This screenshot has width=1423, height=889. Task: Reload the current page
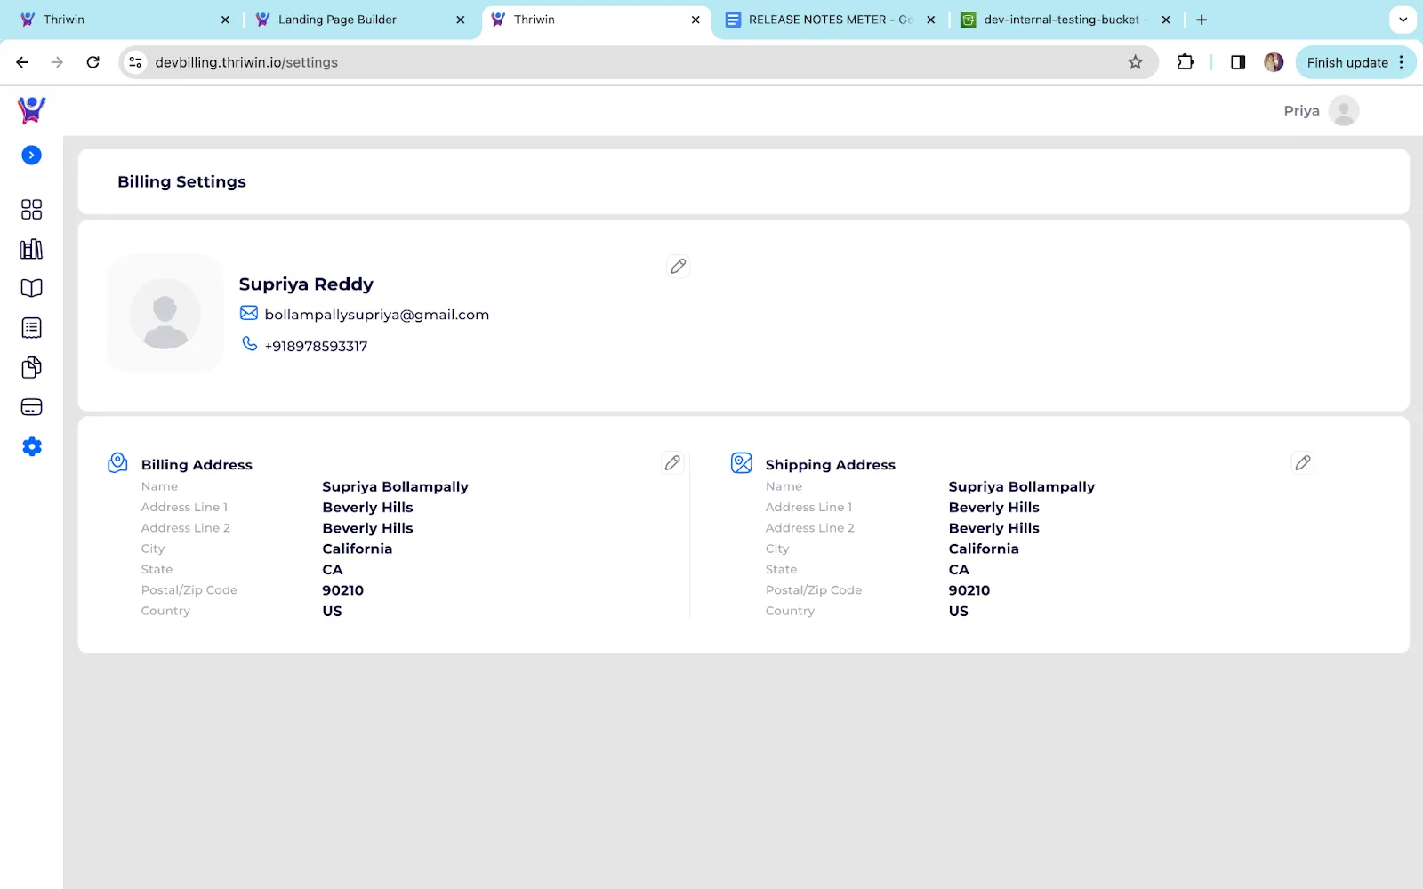92,62
